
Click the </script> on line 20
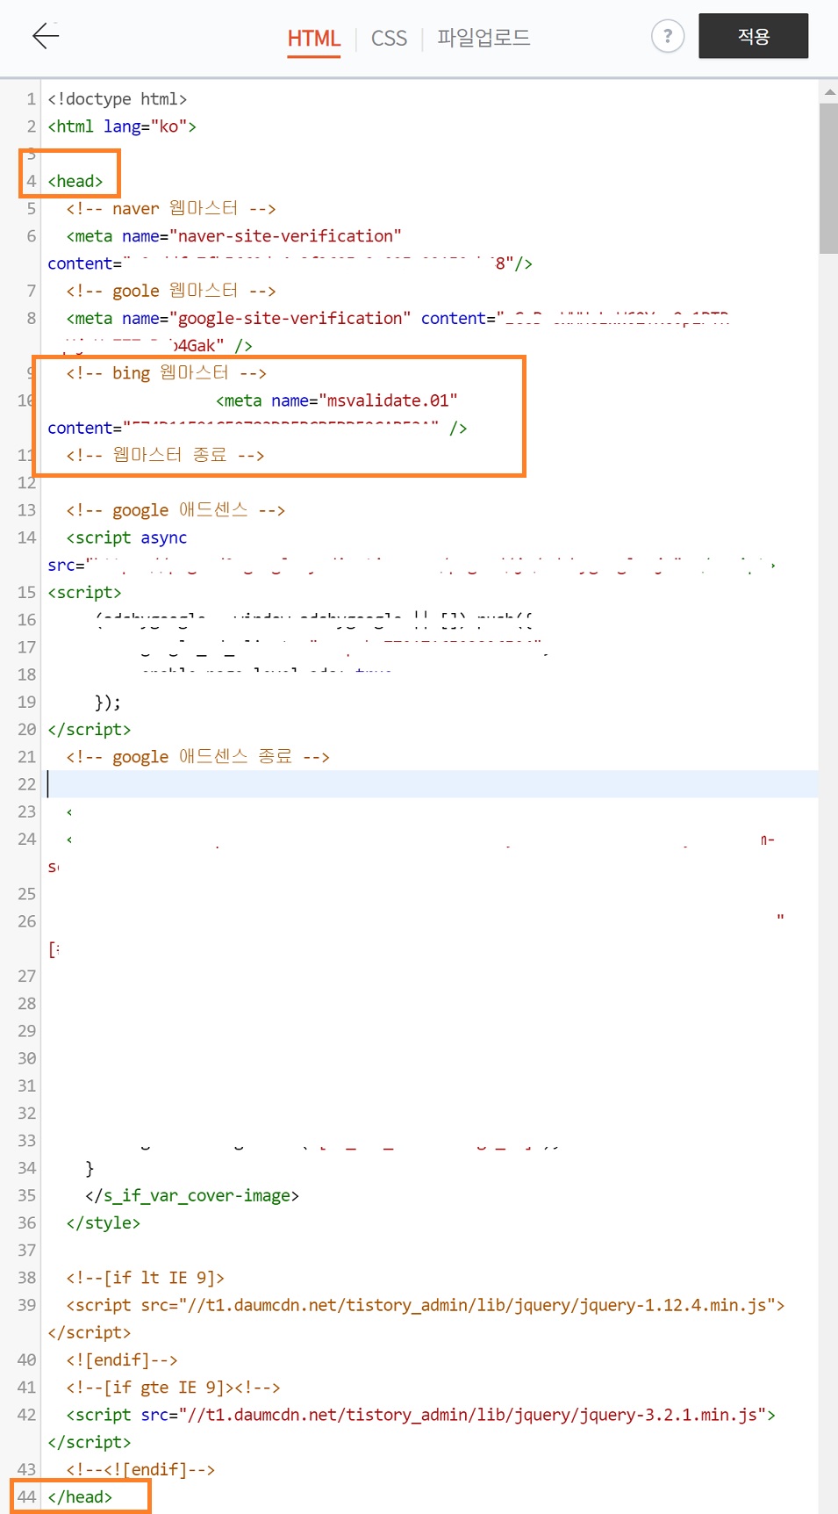point(90,729)
